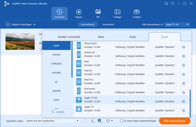Click the iPad Pro device icon

point(79,82)
